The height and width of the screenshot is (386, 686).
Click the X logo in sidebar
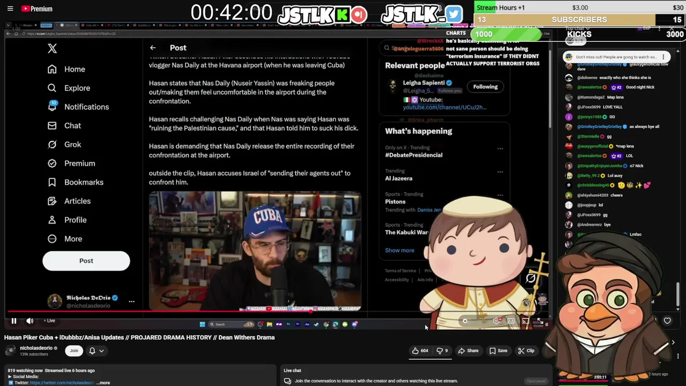[x=52, y=48]
